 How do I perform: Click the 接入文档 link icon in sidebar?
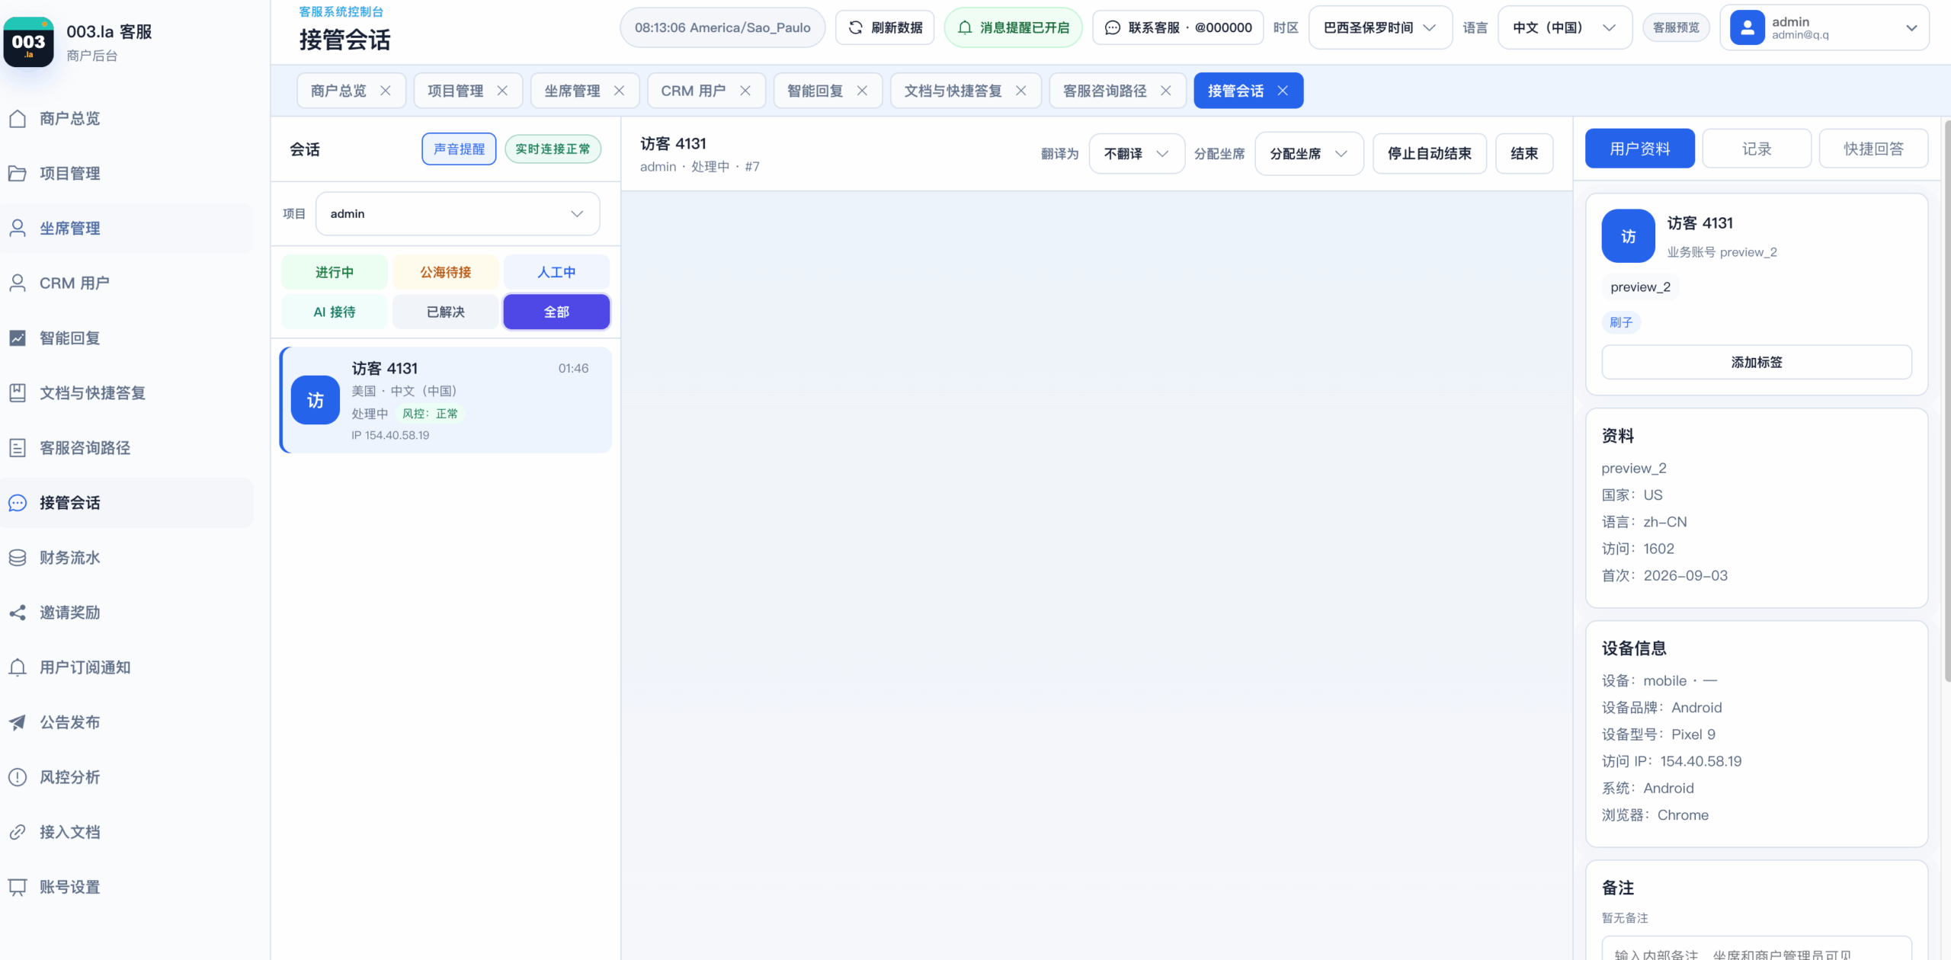pos(18,832)
